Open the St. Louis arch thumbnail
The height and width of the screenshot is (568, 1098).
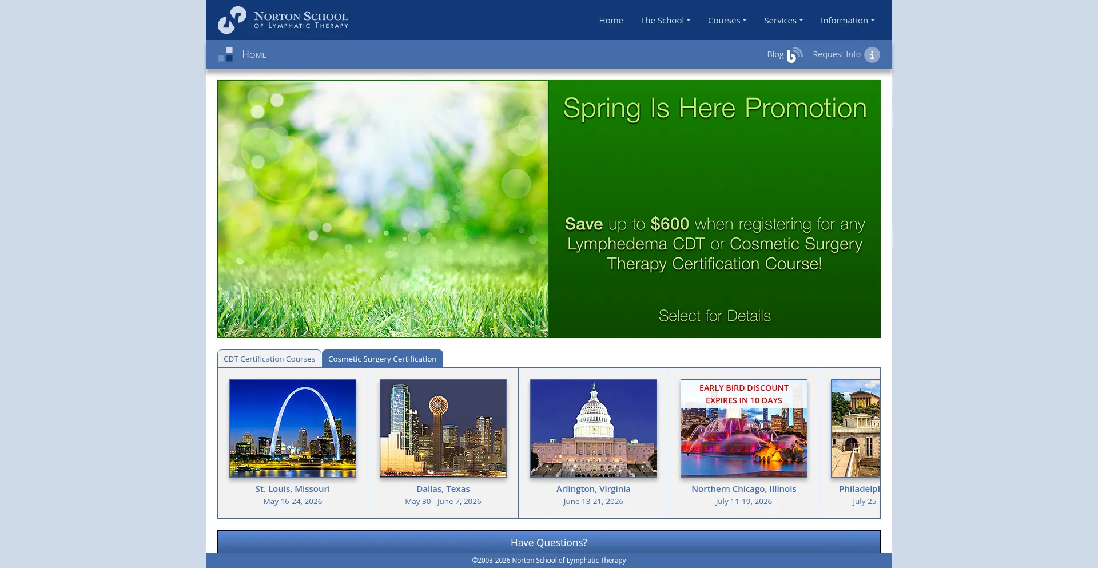click(293, 428)
